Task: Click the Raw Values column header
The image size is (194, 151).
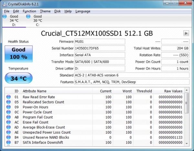Action: click(169, 91)
